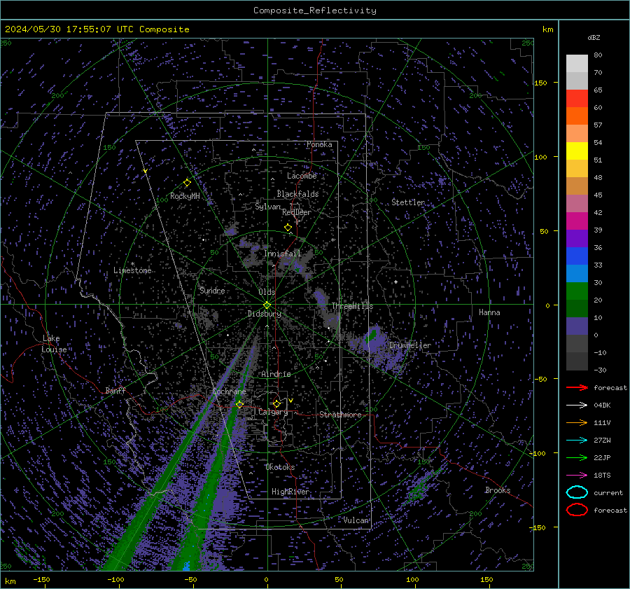This screenshot has width=630, height=589.
Task: Click the yellow diamond at radar center above Didsbury
Action: [267, 305]
